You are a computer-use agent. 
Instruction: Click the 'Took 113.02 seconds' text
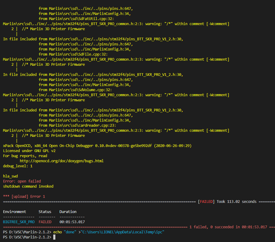pyautogui.click(x=236, y=202)
